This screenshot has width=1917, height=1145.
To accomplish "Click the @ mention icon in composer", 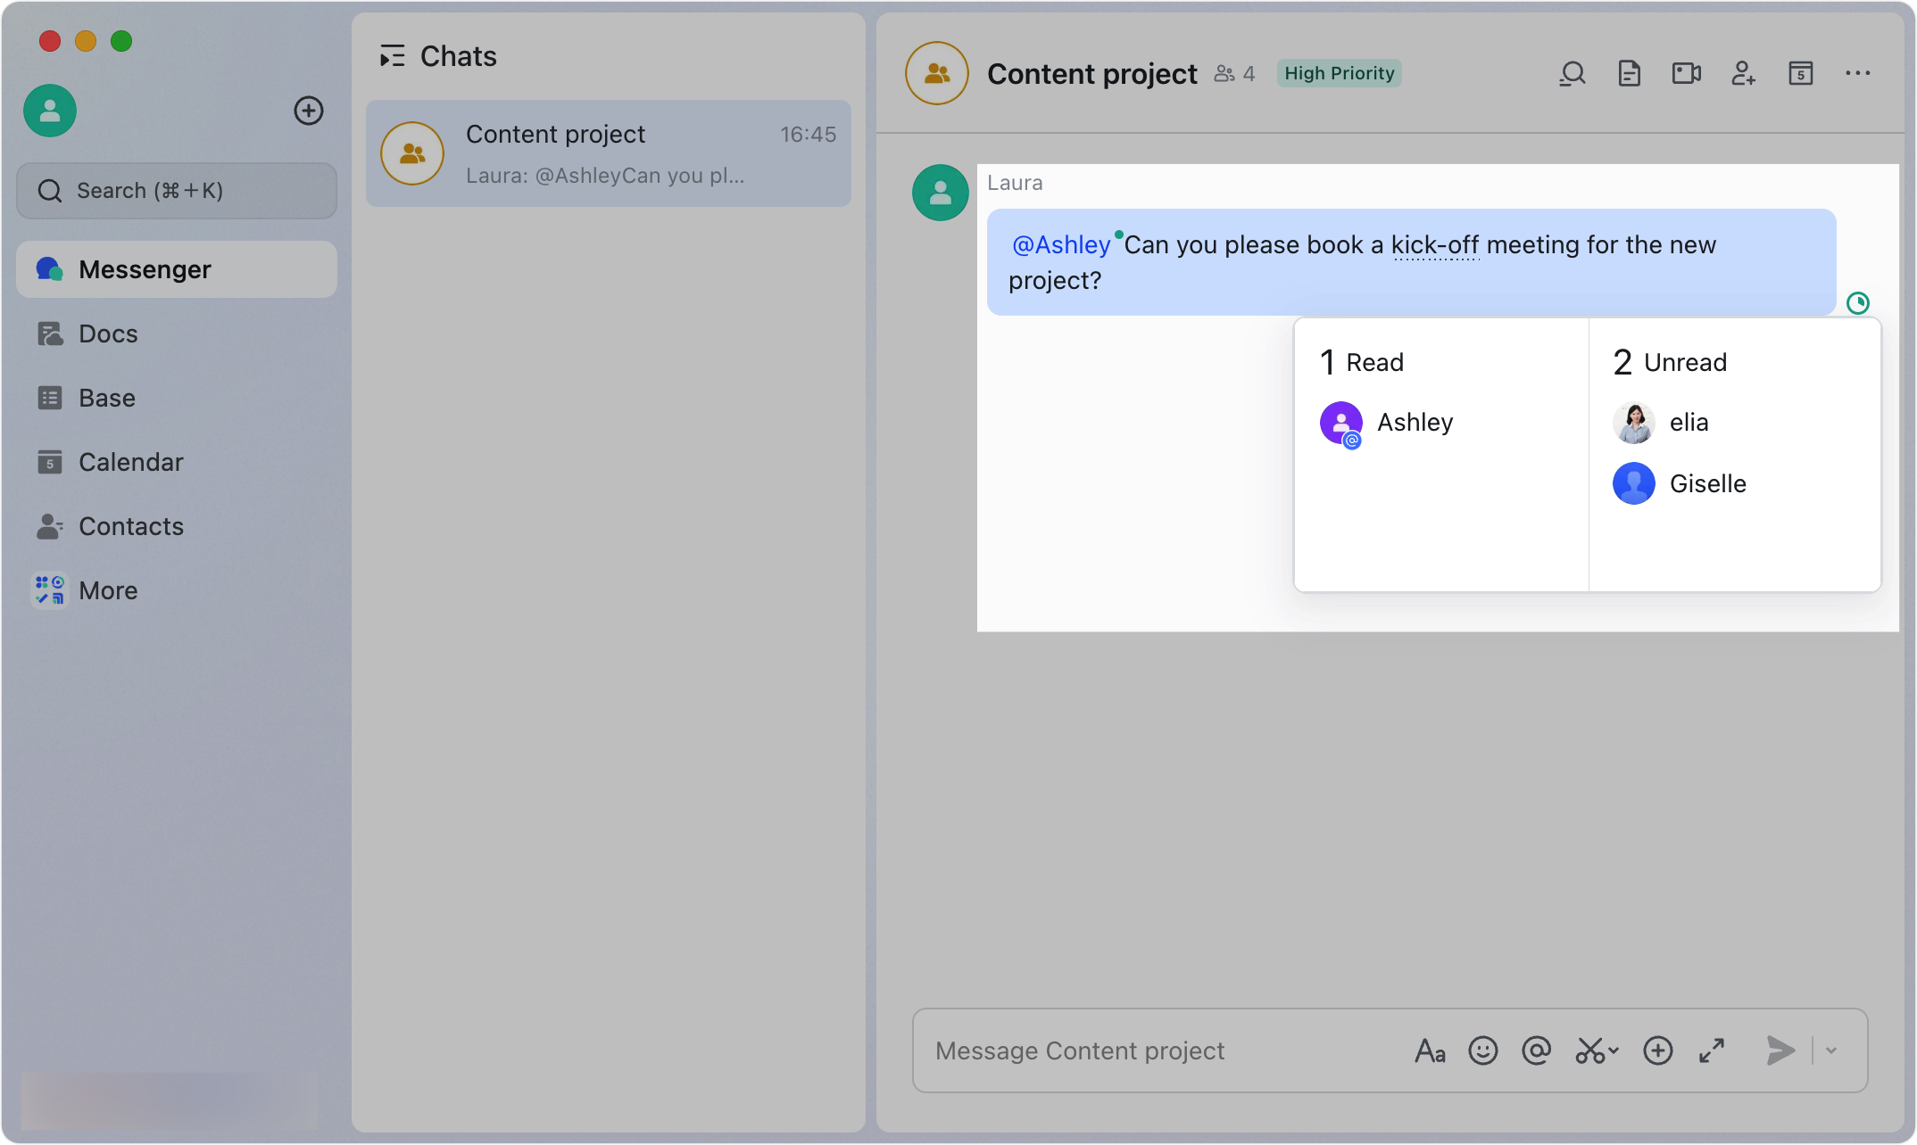I will pos(1536,1050).
